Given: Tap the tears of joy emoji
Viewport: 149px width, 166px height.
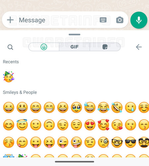Looking at the screenshot, I should pyautogui.click(x=103, y=107).
